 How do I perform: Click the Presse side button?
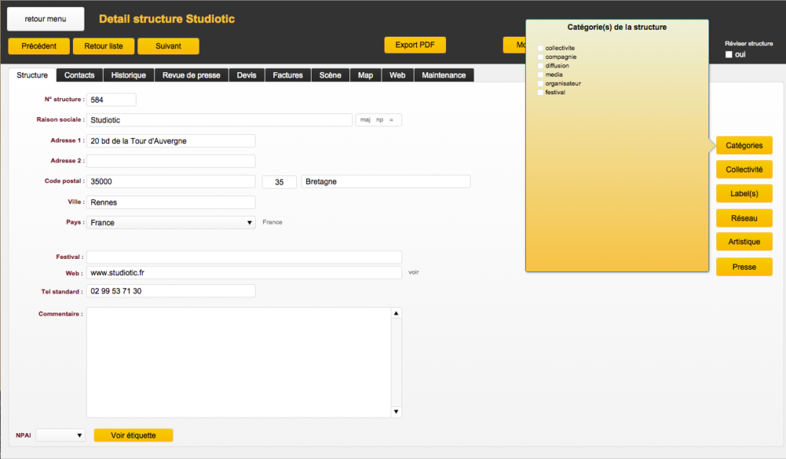(x=744, y=267)
